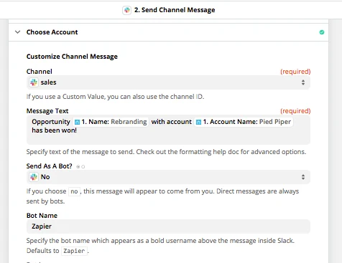Click the Salesforce icon in Account Name token
The width and height of the screenshot is (342, 263).
coord(198,122)
